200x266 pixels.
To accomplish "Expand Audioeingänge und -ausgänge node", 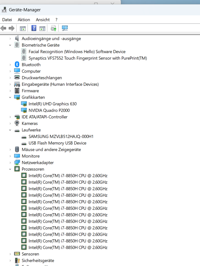I will 10,39.
